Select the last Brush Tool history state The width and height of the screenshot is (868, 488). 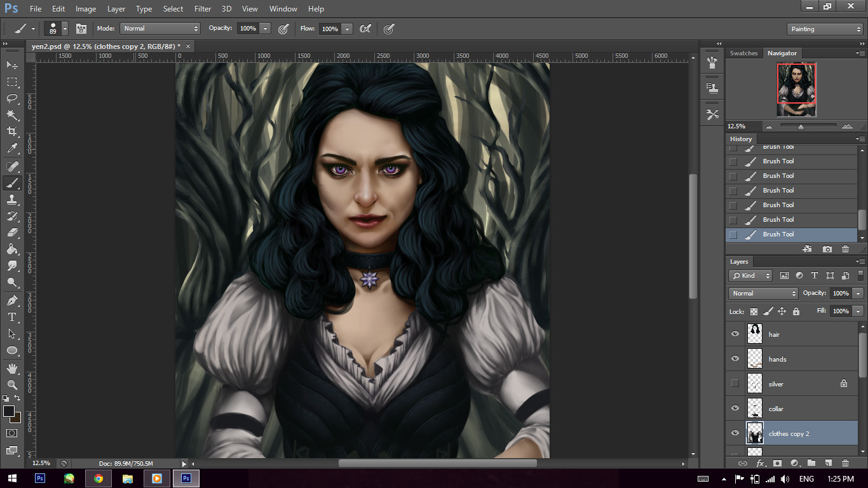(x=792, y=234)
